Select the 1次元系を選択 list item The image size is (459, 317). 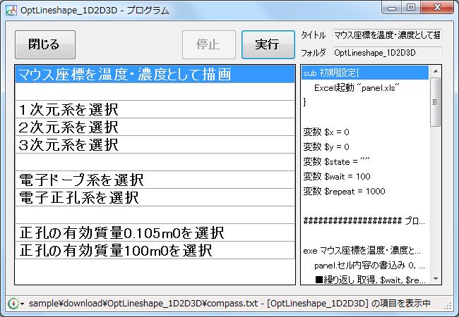[155, 110]
